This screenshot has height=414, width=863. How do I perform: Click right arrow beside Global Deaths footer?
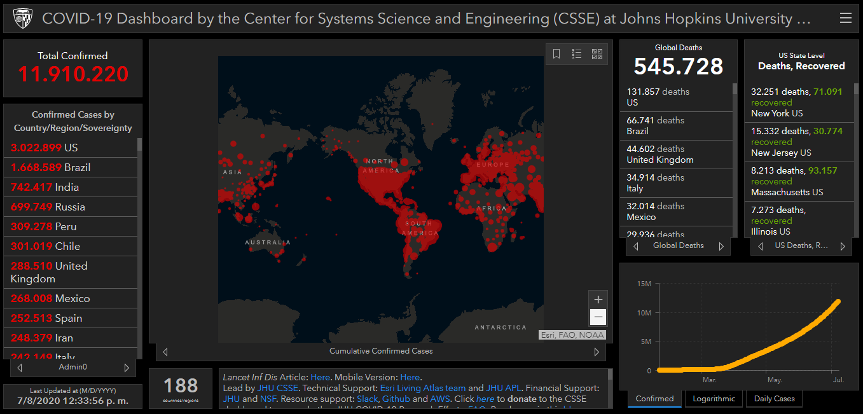pyautogui.click(x=721, y=246)
